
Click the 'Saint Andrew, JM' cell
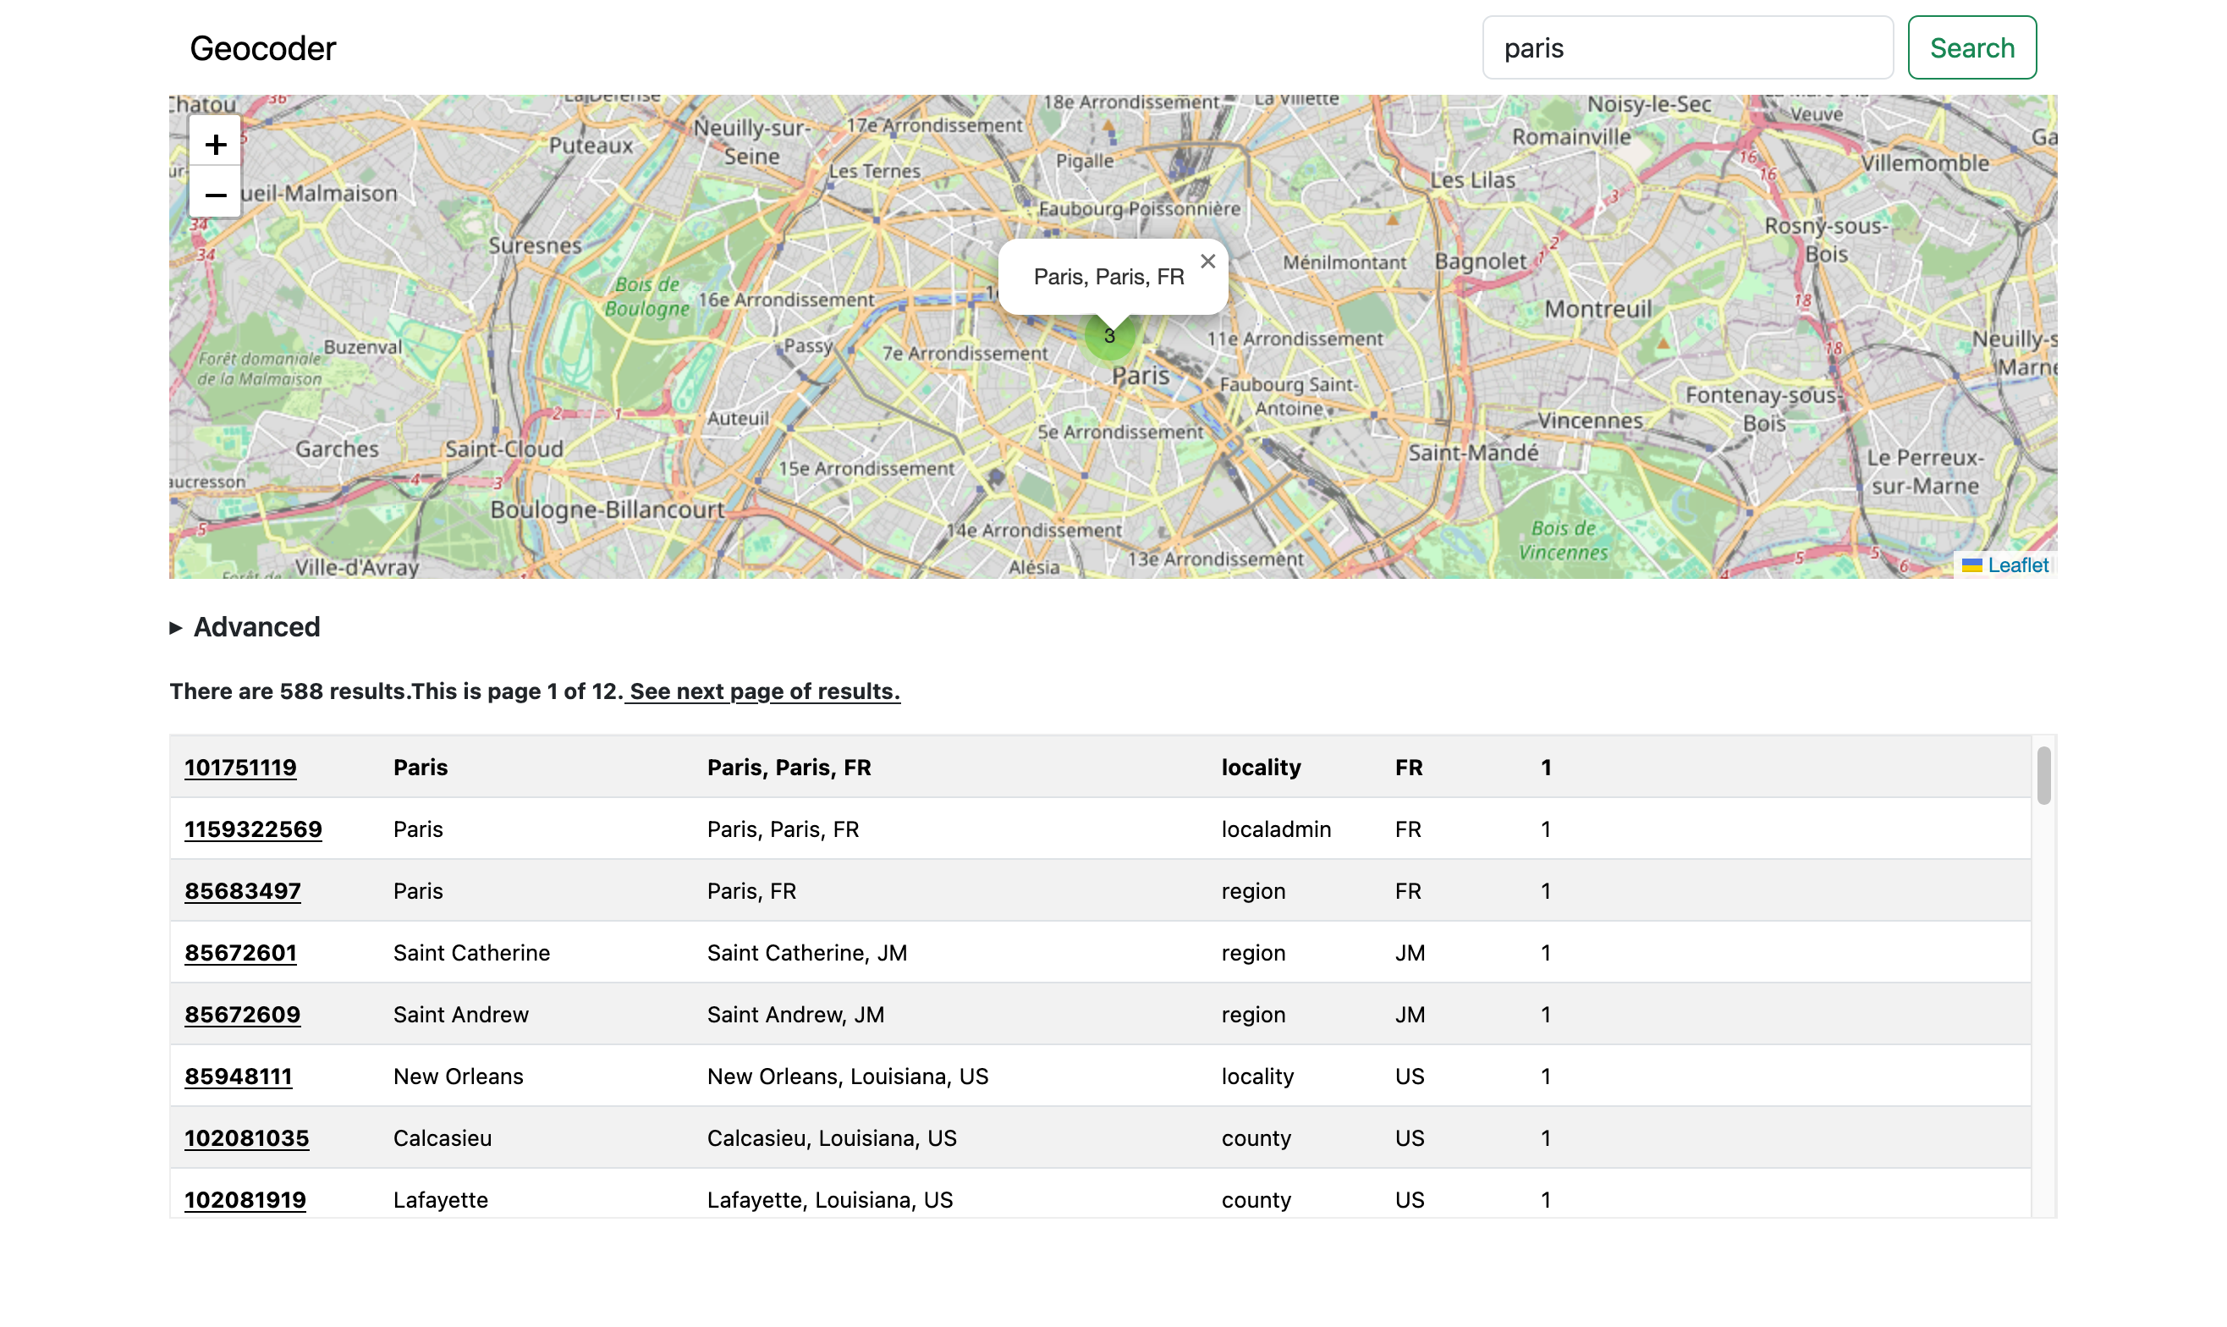click(x=795, y=1014)
